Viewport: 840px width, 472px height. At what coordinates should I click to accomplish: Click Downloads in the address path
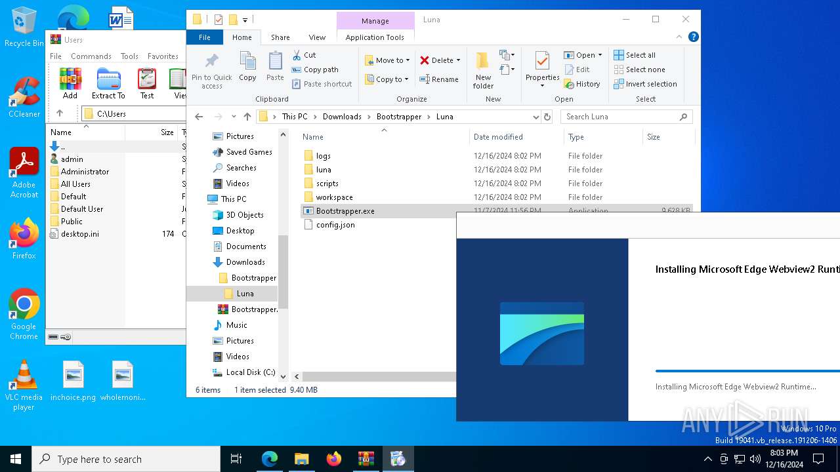point(342,117)
